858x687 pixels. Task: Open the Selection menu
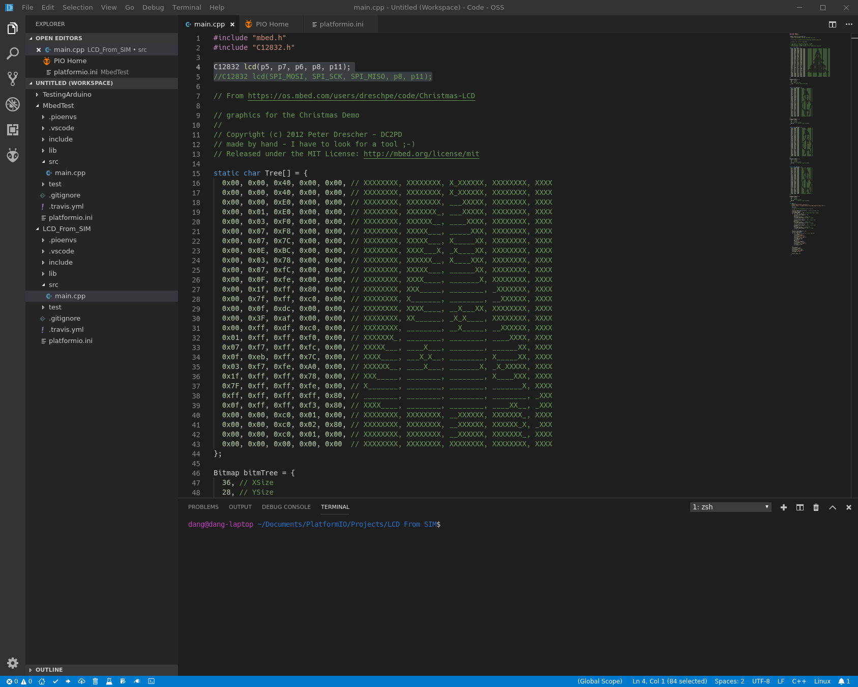[78, 8]
